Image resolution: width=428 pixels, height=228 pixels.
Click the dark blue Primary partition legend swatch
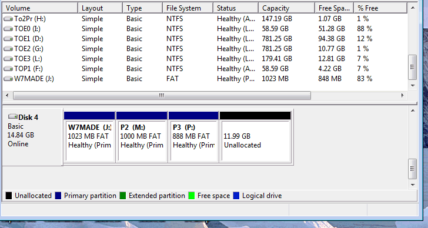pos(58,196)
